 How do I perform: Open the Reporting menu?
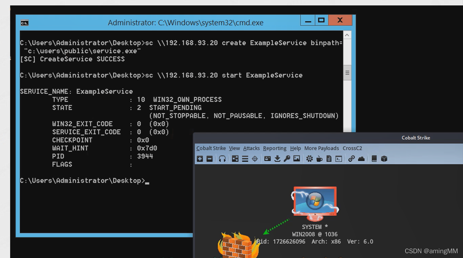pyautogui.click(x=275, y=148)
